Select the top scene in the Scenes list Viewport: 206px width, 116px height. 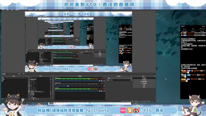click(x=14, y=78)
